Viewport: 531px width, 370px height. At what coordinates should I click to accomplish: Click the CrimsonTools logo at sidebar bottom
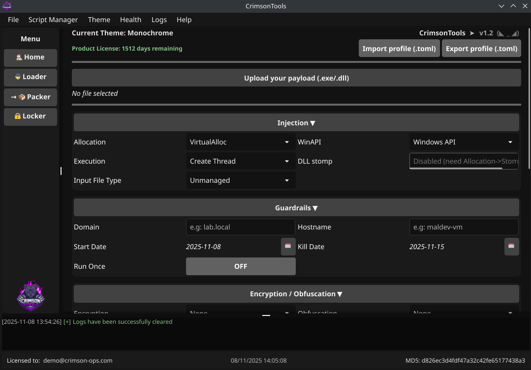coord(30,295)
